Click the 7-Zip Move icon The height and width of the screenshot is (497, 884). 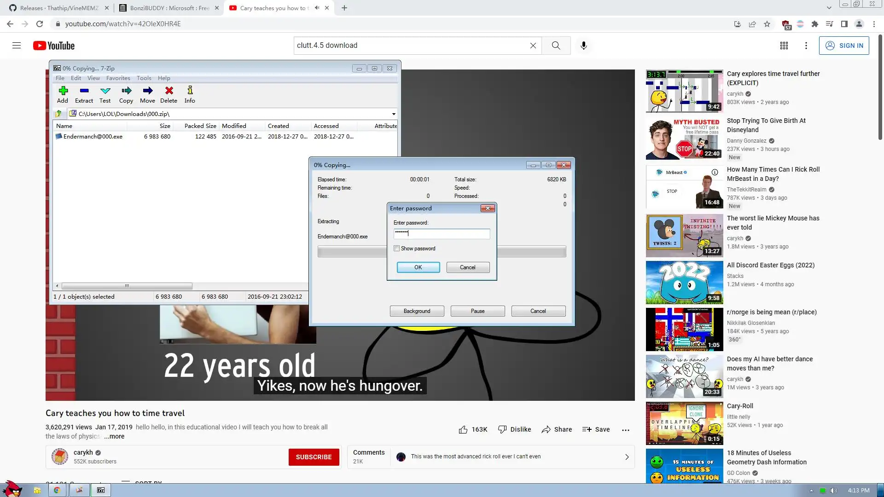(x=147, y=94)
